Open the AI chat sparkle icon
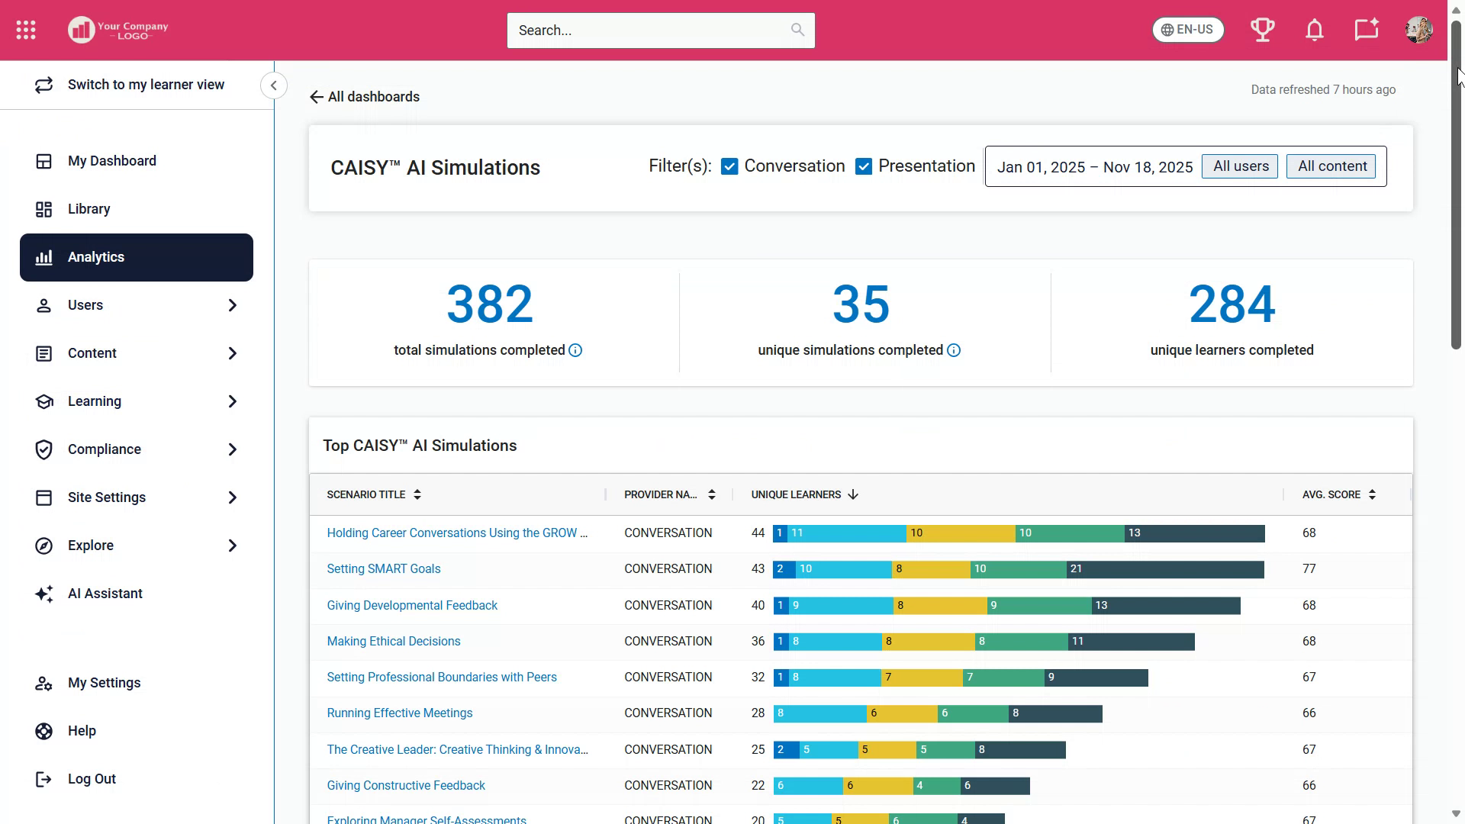This screenshot has width=1465, height=824. pyautogui.click(x=1366, y=30)
